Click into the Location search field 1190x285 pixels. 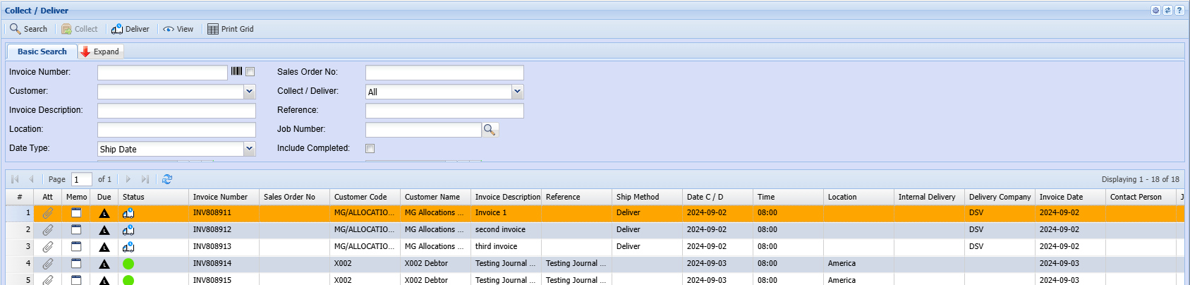pyautogui.click(x=176, y=130)
